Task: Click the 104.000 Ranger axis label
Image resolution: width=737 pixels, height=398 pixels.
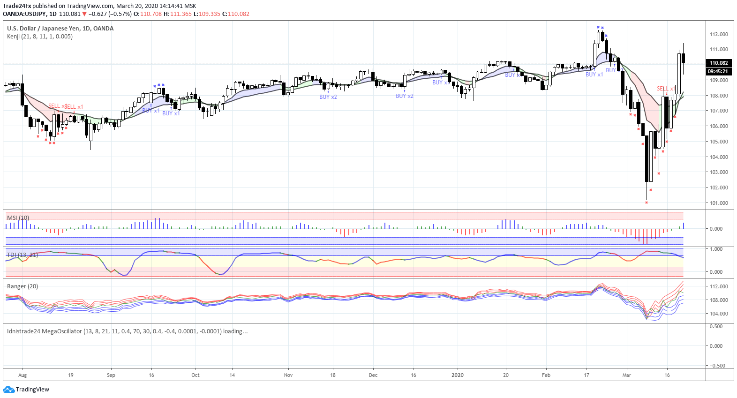Action: (719, 314)
